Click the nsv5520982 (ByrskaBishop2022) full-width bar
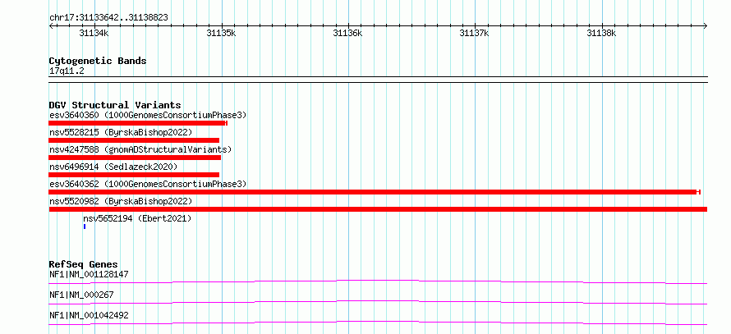This screenshot has width=731, height=334. (378, 209)
